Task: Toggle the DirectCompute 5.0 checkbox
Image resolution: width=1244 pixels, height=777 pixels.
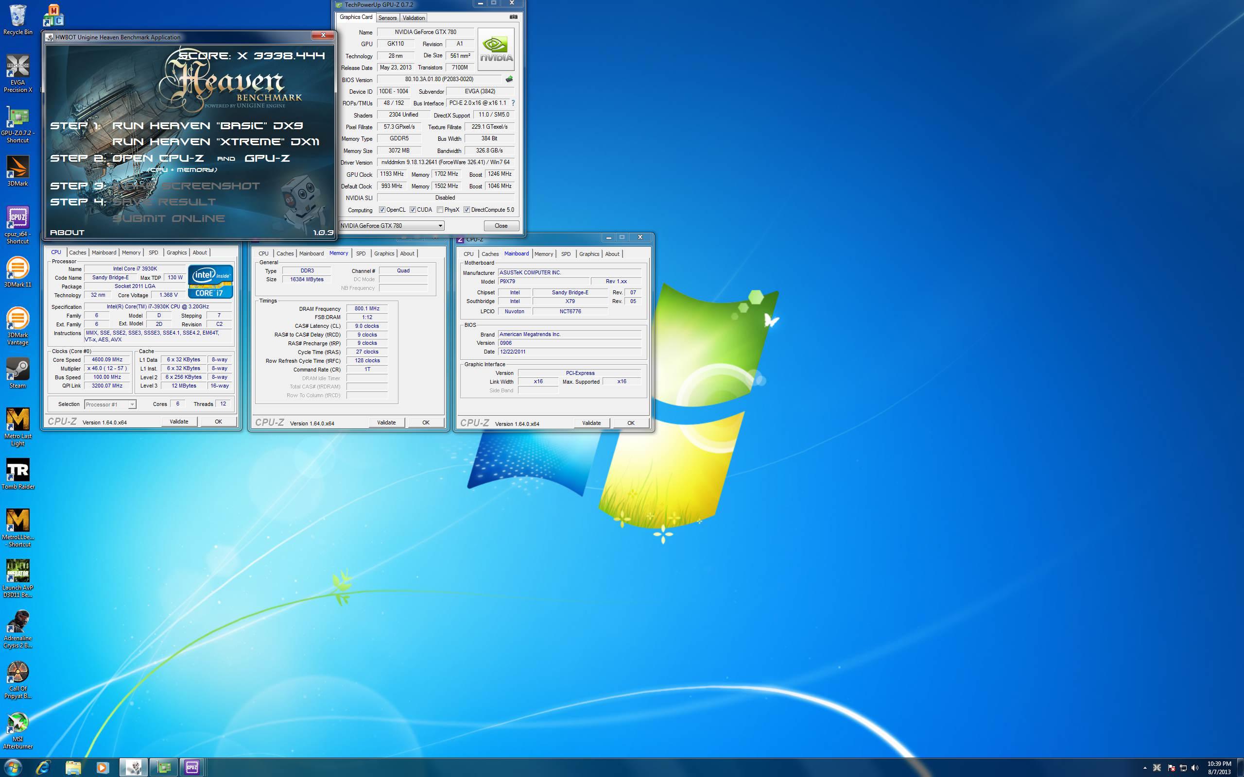Action: (466, 210)
